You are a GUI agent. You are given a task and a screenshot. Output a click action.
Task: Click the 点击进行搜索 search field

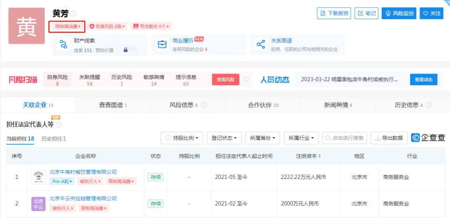[345, 138]
